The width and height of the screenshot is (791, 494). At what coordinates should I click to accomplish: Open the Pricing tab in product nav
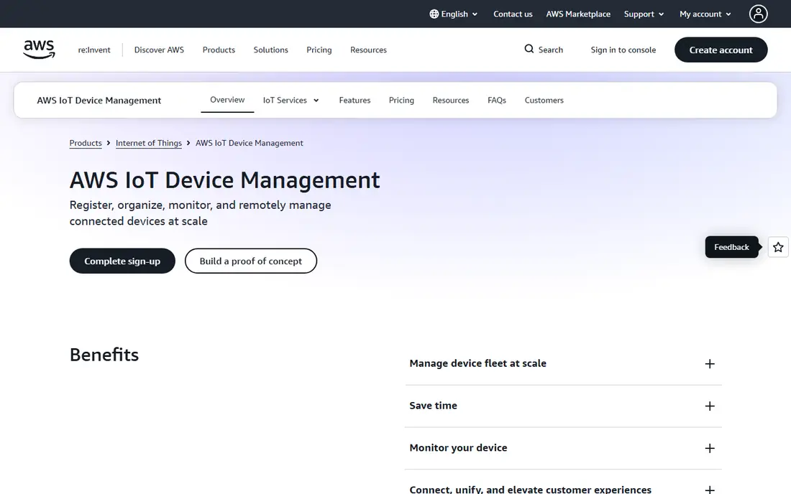401,101
